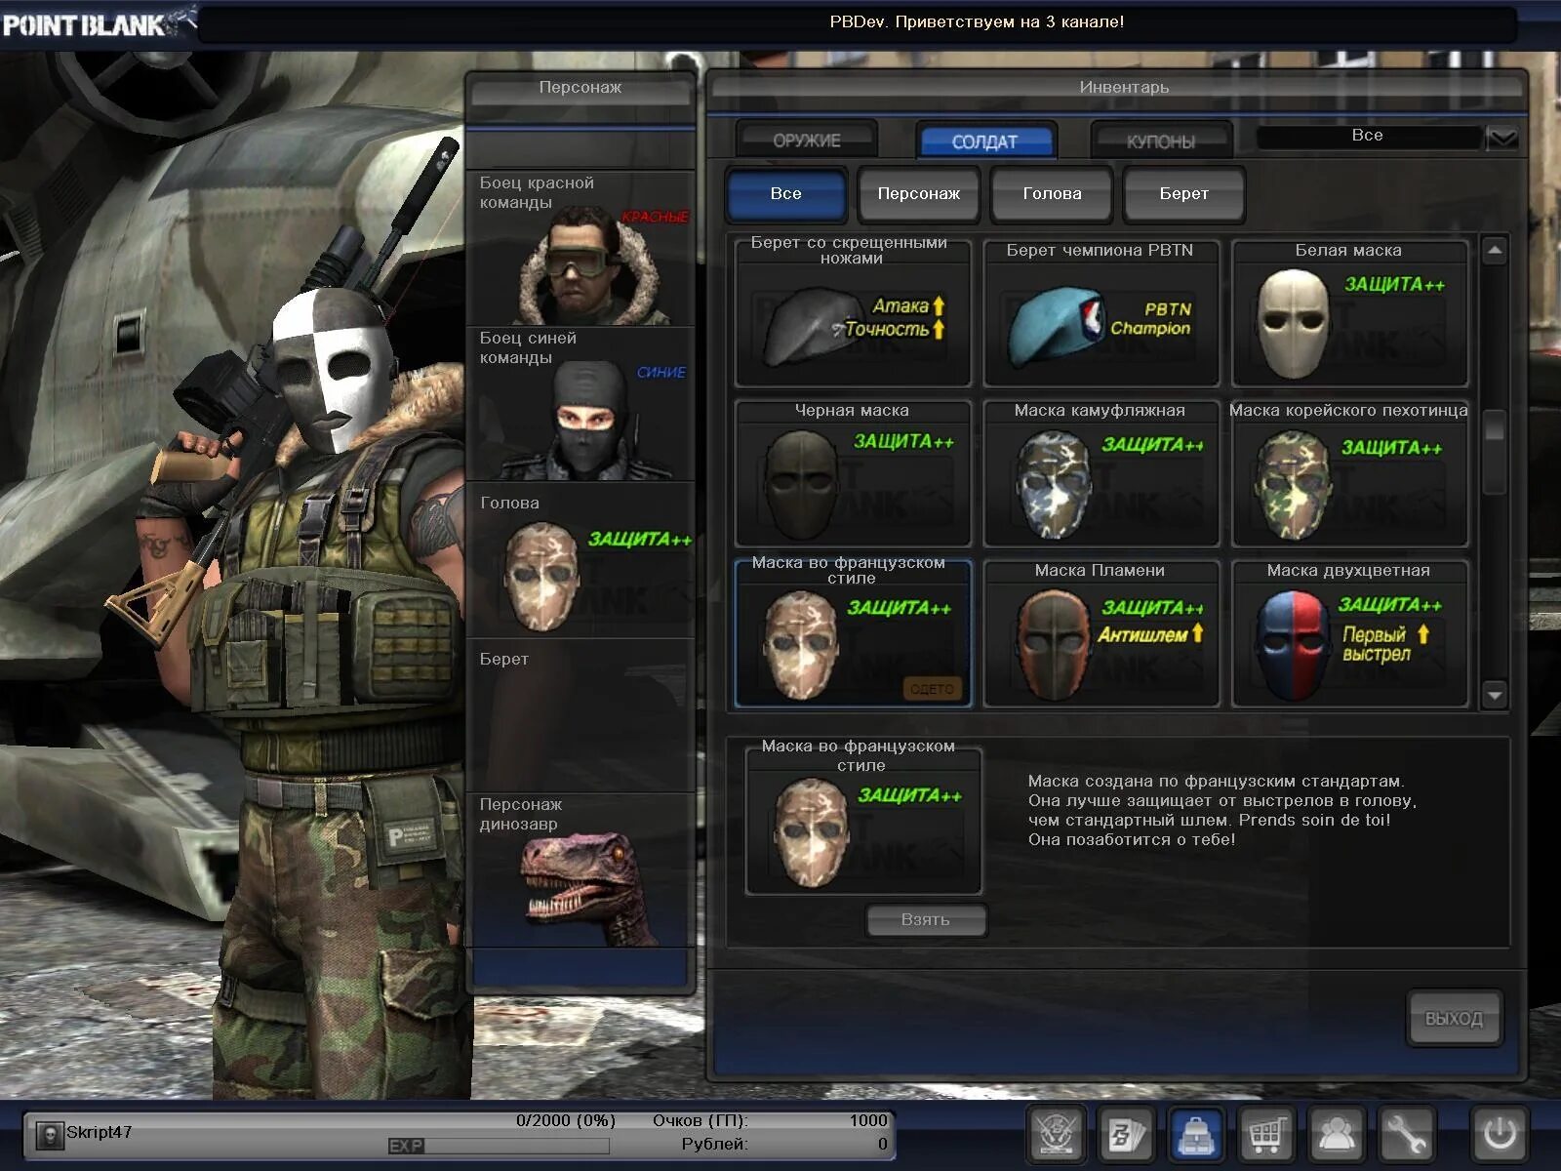Select the Черная маска item
Viewport: 1561px width, 1171px height.
pos(852,472)
